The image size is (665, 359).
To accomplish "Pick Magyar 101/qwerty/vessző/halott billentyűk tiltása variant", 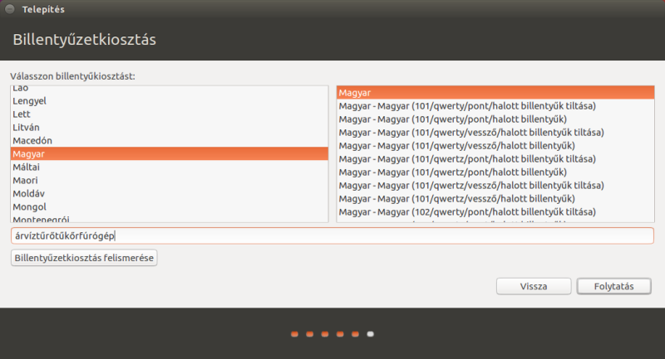I will coord(470,133).
